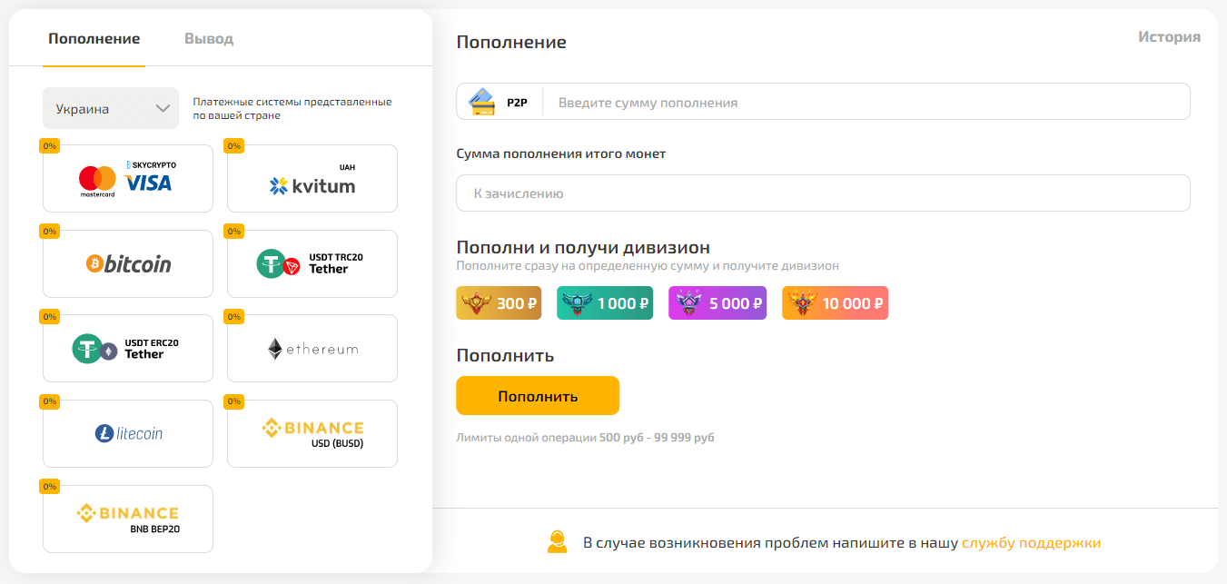Click the deposit amount input field
Screen dimensions: 1227x584
click(x=863, y=101)
